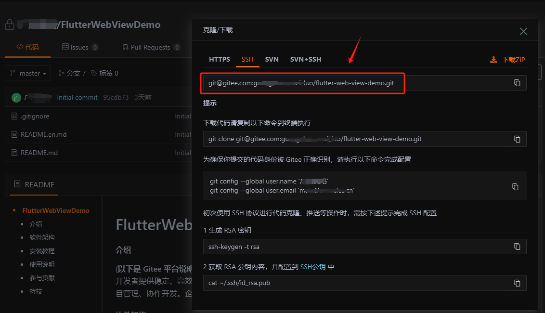Switch to the SVN+SSH tab
545x313 pixels.
(305, 59)
